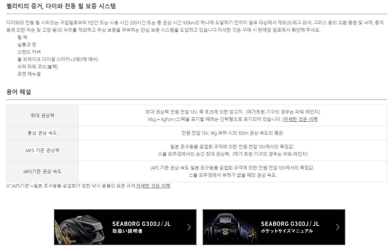Follow the 자세한 것은 이쪽 link in the 최대 권상력 row
This screenshot has width=390, height=249.
click(300, 119)
